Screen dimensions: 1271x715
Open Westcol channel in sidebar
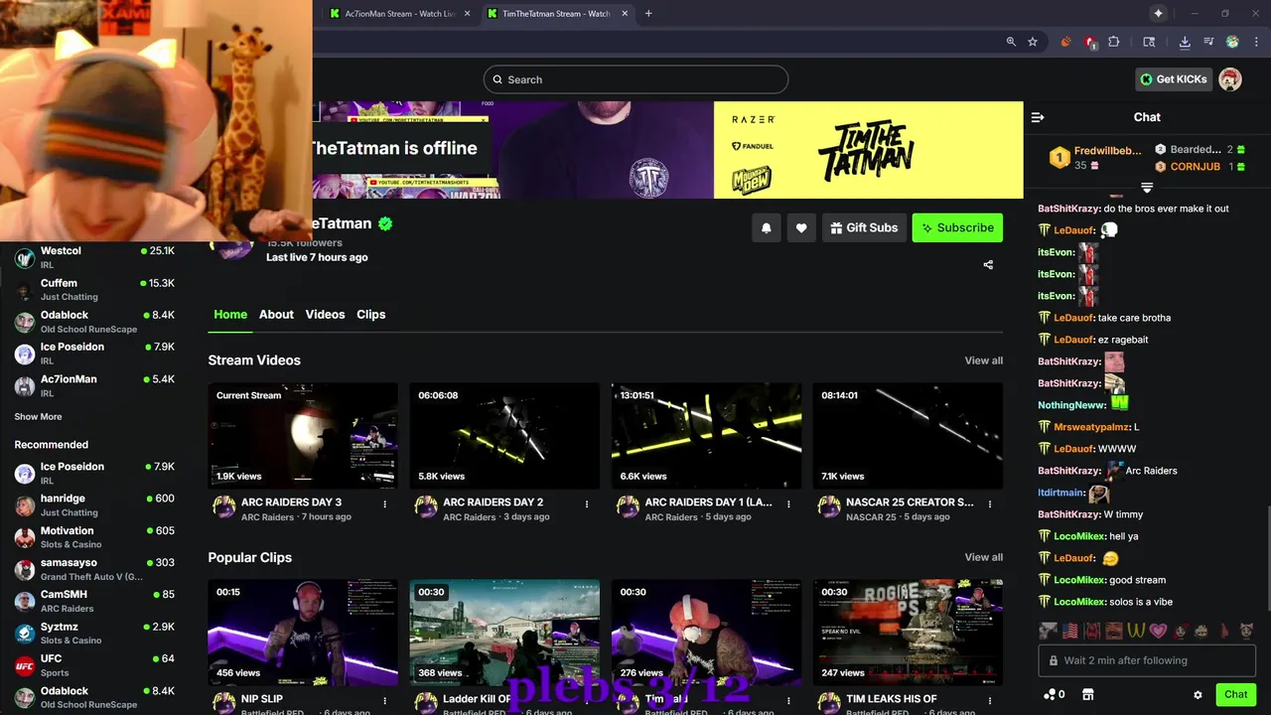coord(94,257)
